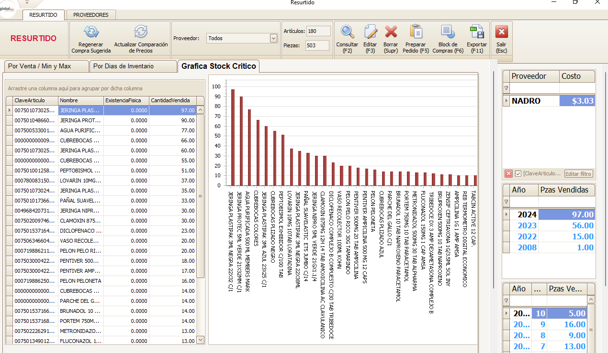Open Consultar magnifier tool
The image size is (608, 353).
tap(347, 32)
